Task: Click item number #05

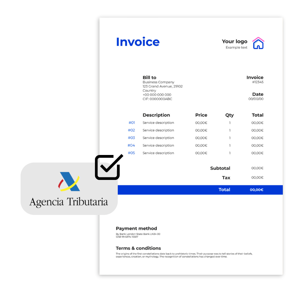Action: pos(131,153)
